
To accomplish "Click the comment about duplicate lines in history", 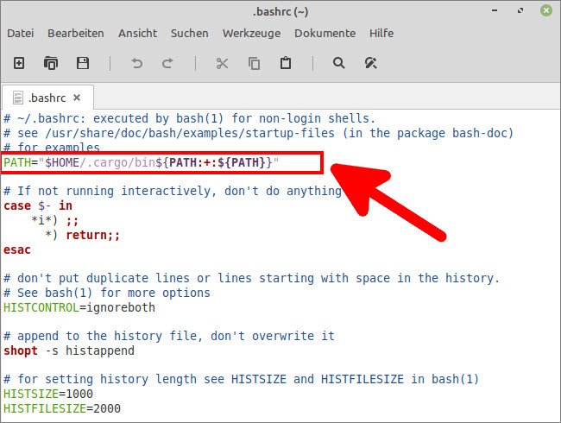I will [x=251, y=278].
